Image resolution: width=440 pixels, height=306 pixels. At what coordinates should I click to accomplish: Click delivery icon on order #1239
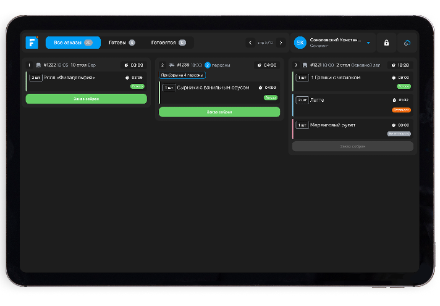pyautogui.click(x=171, y=65)
